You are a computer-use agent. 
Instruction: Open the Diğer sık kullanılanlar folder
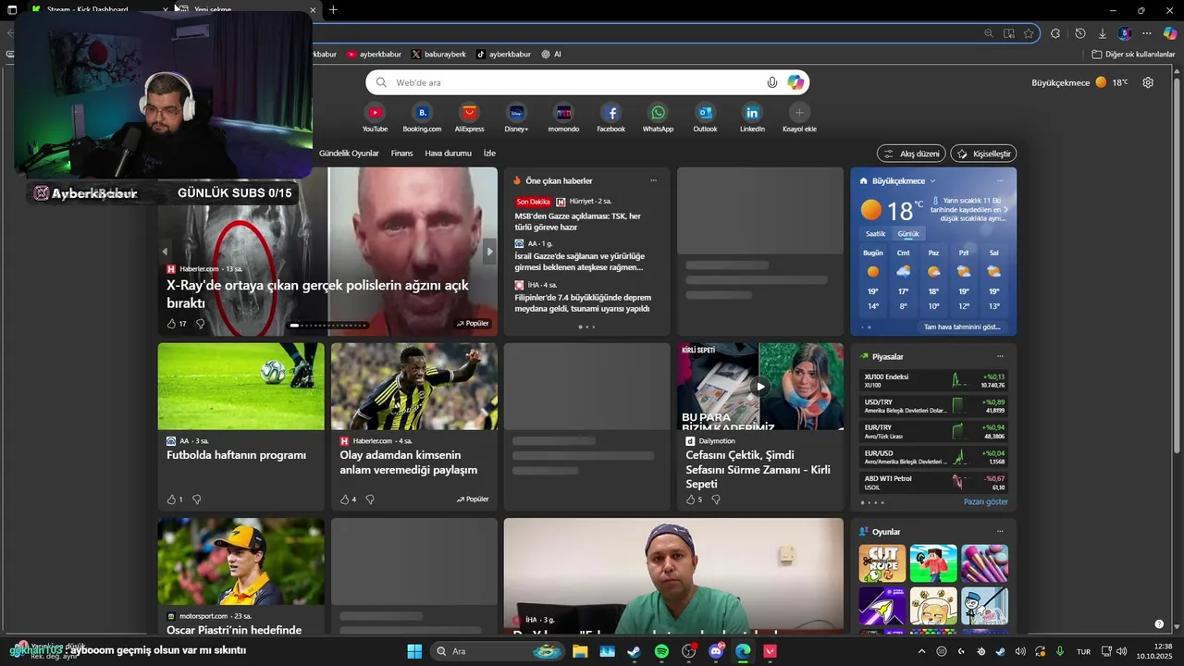click(1133, 55)
